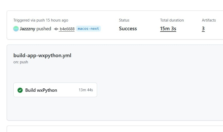Open commit b4e6688
This screenshot has width=223, height=132.
pos(67,29)
